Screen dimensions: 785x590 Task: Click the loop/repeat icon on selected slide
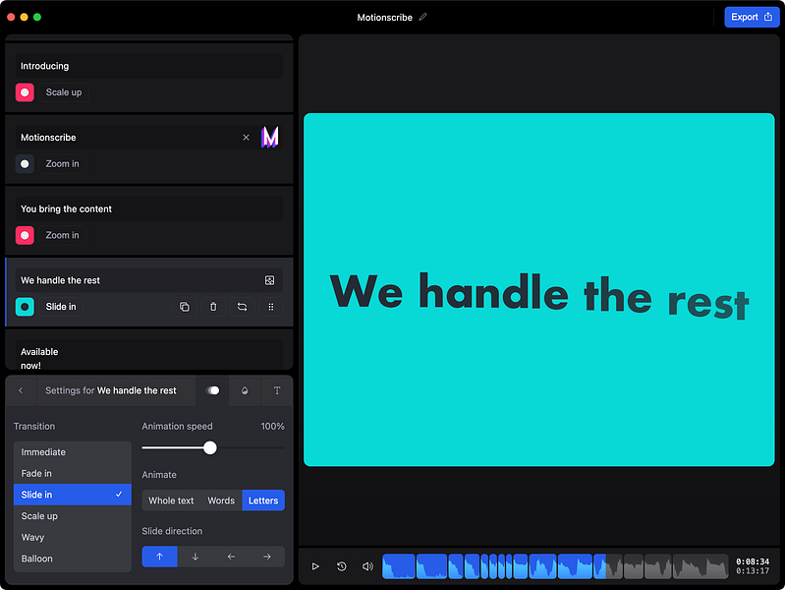242,307
